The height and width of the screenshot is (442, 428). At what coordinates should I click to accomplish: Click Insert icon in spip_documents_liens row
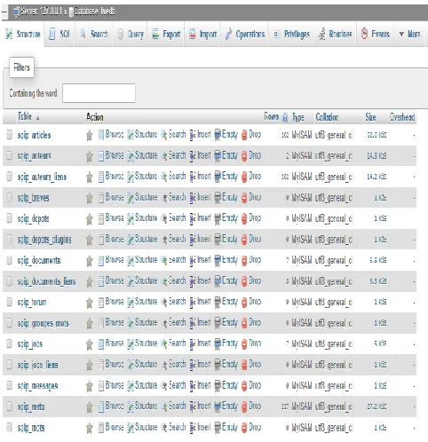[x=193, y=281]
